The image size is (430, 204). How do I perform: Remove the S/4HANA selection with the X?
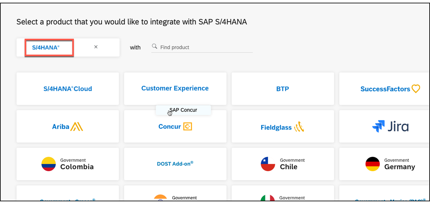(96, 47)
